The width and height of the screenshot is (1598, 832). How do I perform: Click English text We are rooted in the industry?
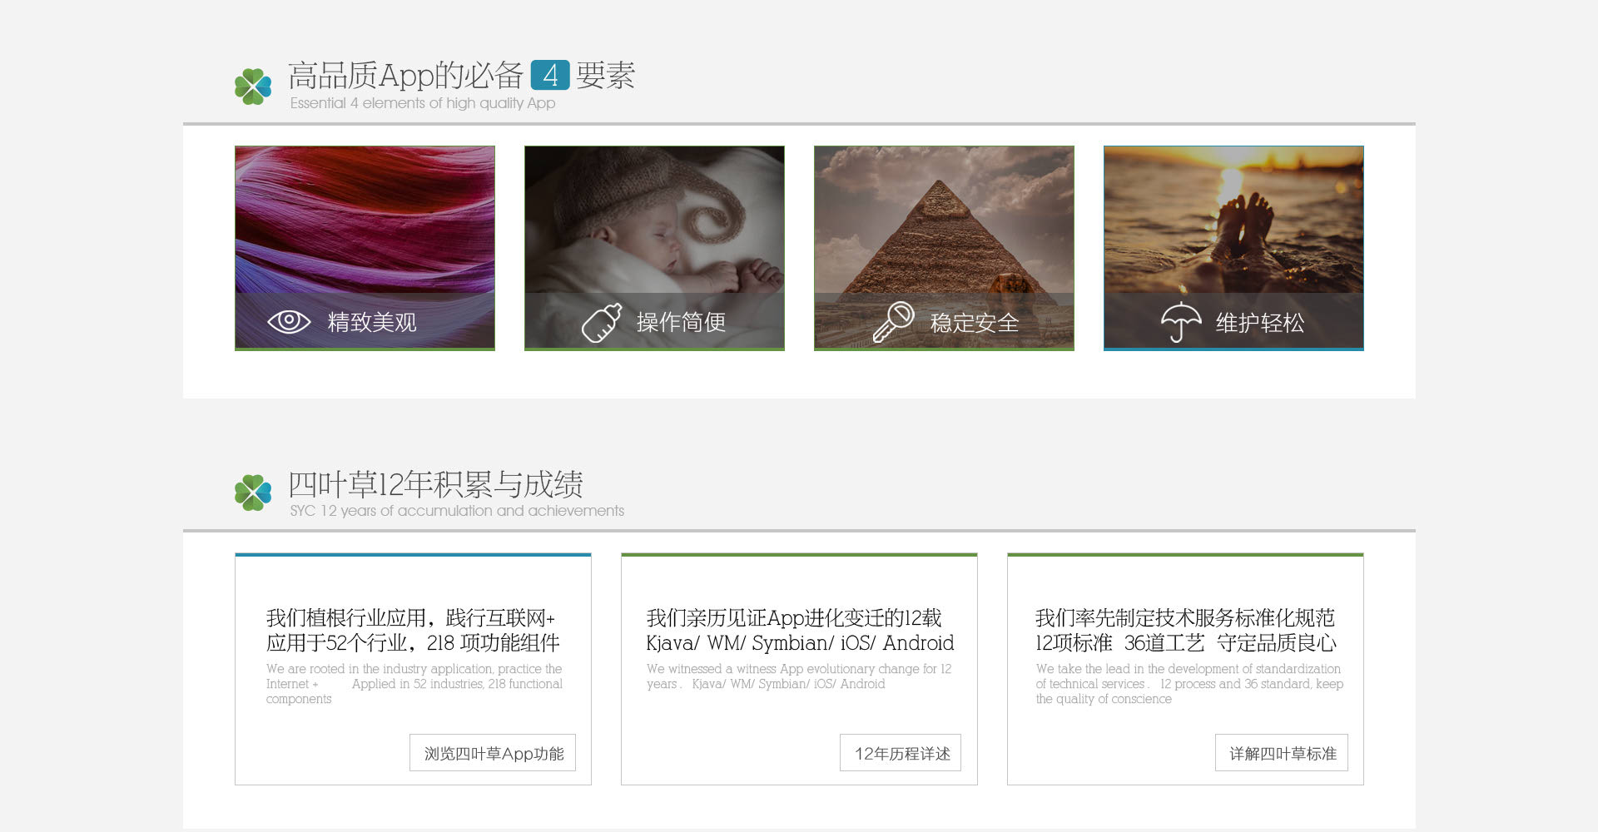pyautogui.click(x=414, y=684)
